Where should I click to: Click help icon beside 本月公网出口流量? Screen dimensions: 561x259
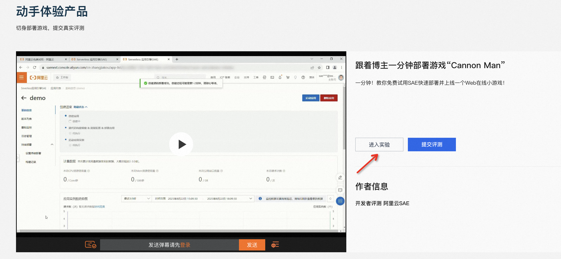pyautogui.click(x=221, y=171)
